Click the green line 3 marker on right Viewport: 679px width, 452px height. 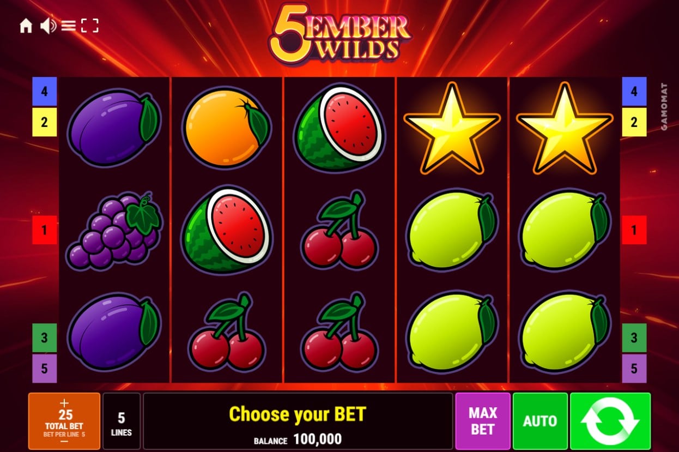point(634,338)
